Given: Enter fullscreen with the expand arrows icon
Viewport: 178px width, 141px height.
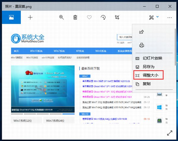Looking at the screenshot, I should pos(169,133).
